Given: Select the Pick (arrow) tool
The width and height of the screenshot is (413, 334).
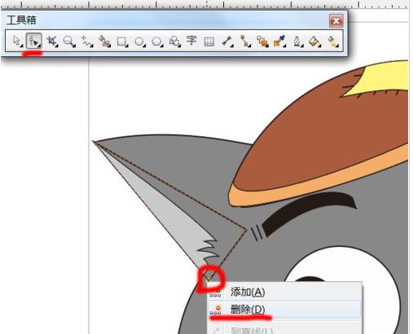Looking at the screenshot, I should [x=17, y=42].
